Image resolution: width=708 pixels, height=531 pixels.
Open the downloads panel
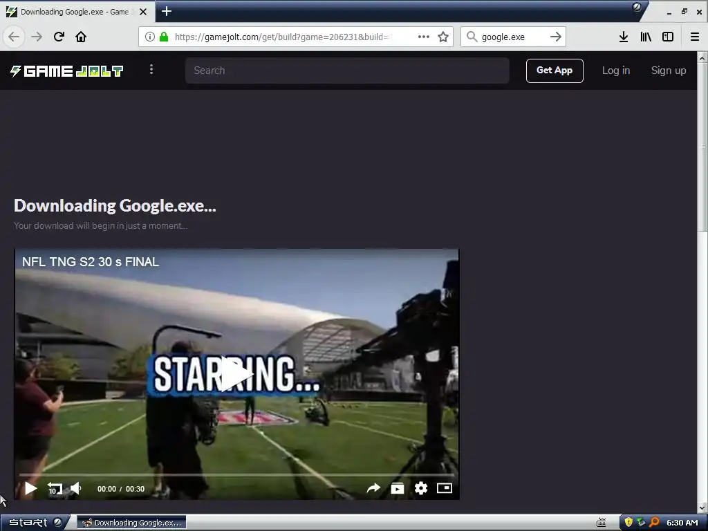624,37
